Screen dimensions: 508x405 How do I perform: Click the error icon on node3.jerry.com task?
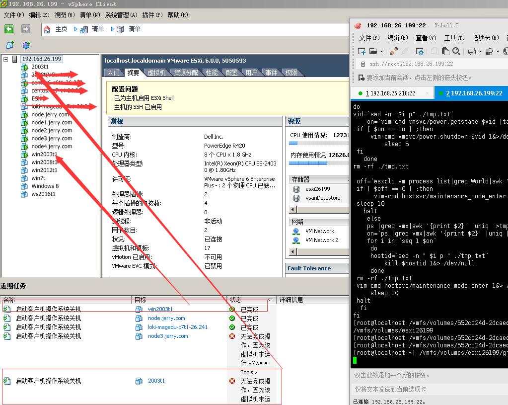tap(232, 336)
